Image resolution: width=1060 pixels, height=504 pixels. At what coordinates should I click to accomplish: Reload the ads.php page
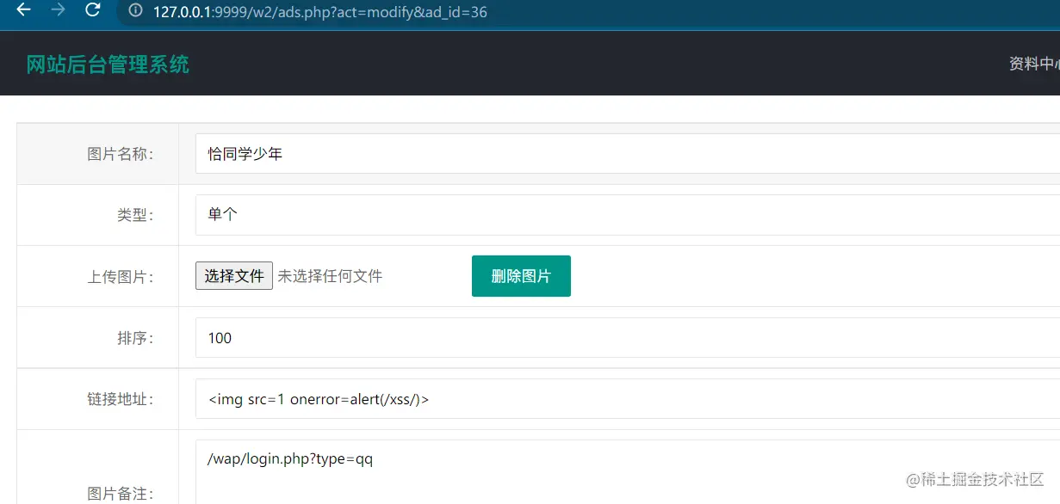pyautogui.click(x=91, y=12)
